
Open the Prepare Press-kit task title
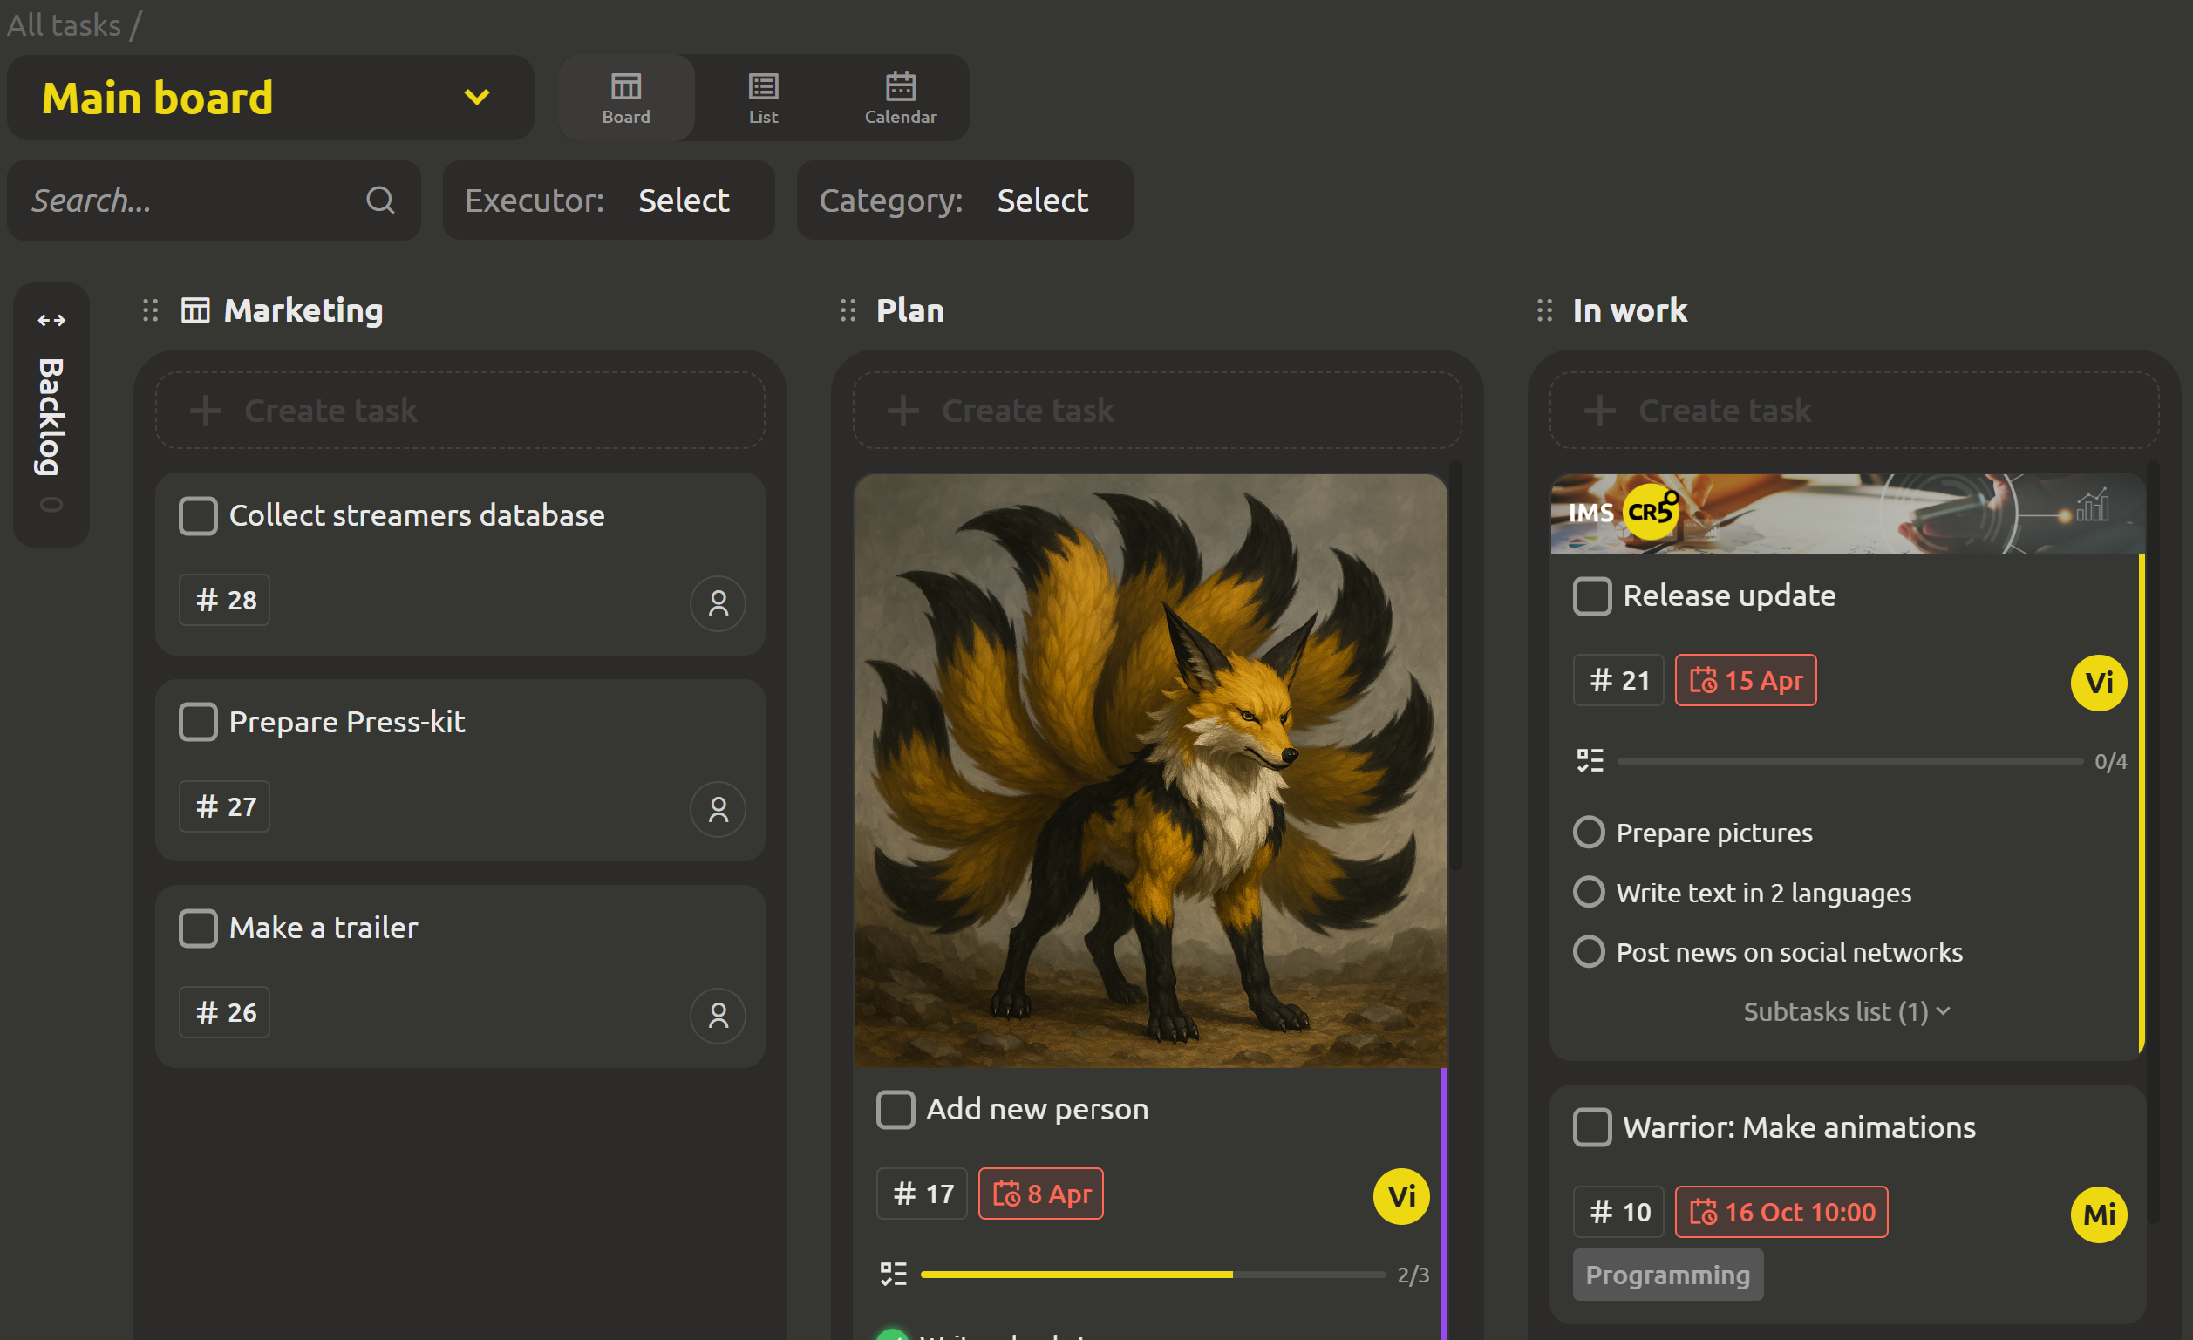click(x=347, y=722)
